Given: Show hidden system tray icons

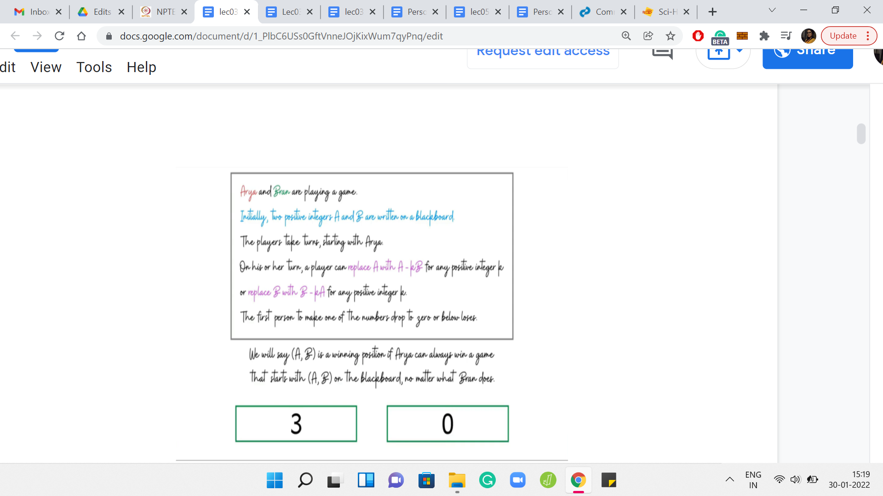Looking at the screenshot, I should 729,480.
